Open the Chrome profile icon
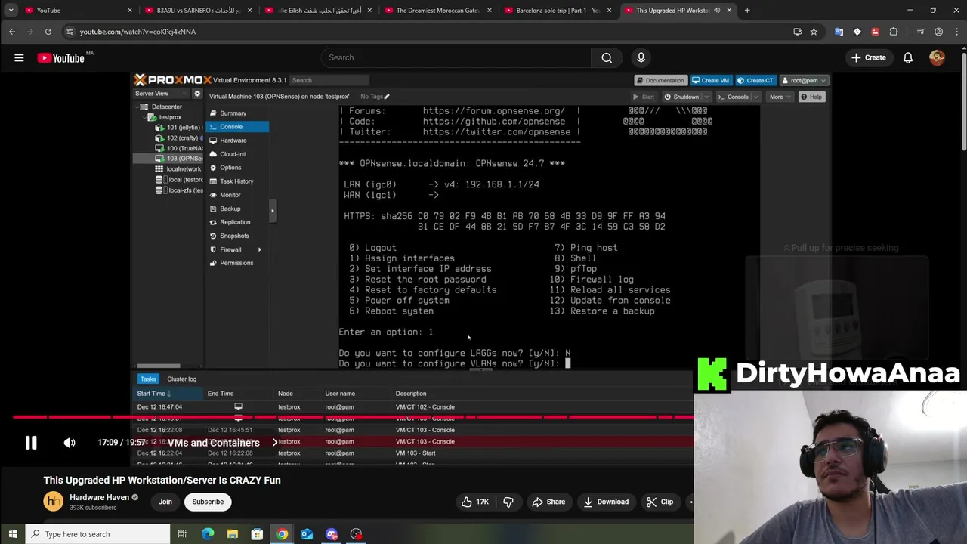Image resolution: width=967 pixels, height=544 pixels. 938,32
